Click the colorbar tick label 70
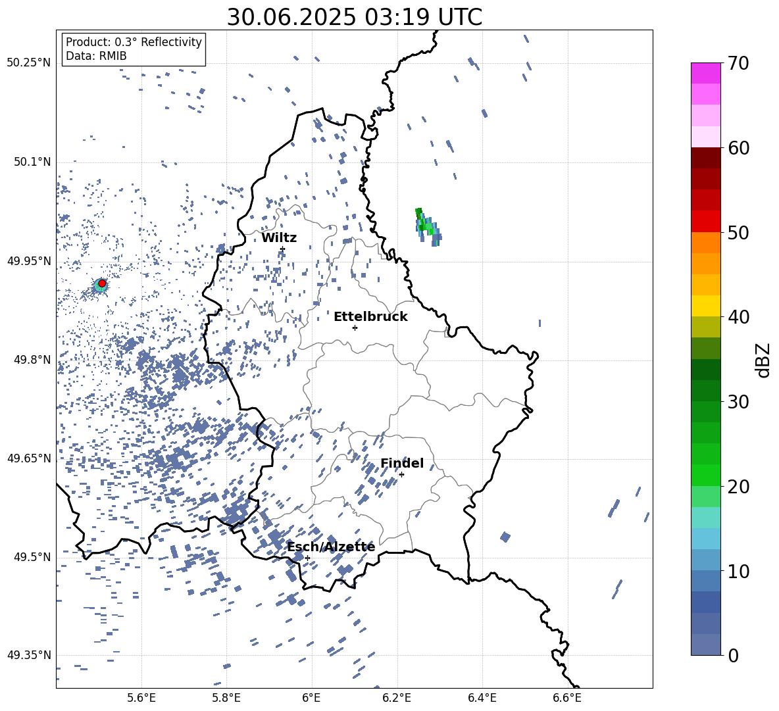 pyautogui.click(x=738, y=63)
